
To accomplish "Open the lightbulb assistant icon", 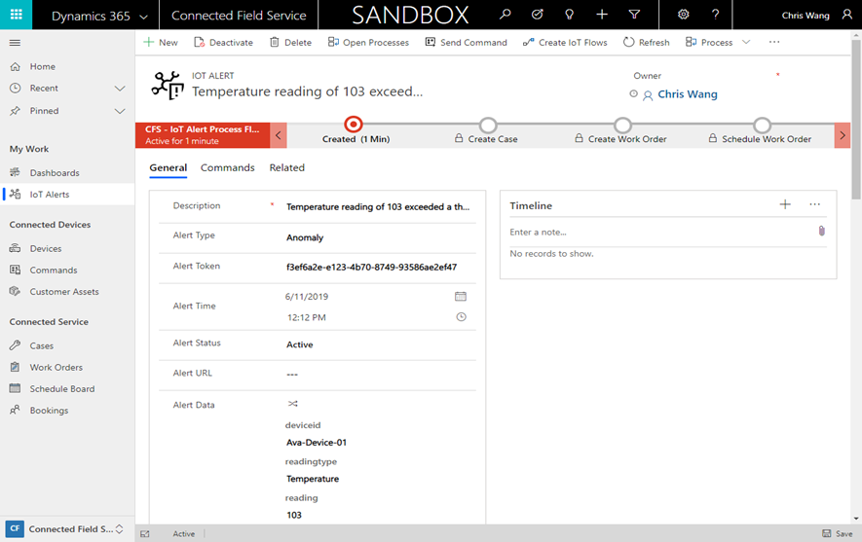I will 570,15.
